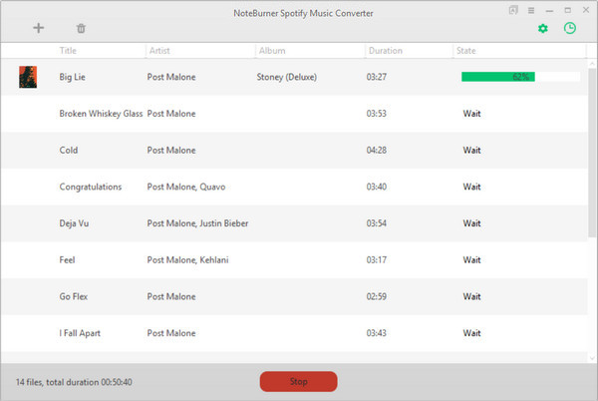Click the 'Post Malone' artist in Big Lie row
The image size is (598, 401).
[171, 77]
